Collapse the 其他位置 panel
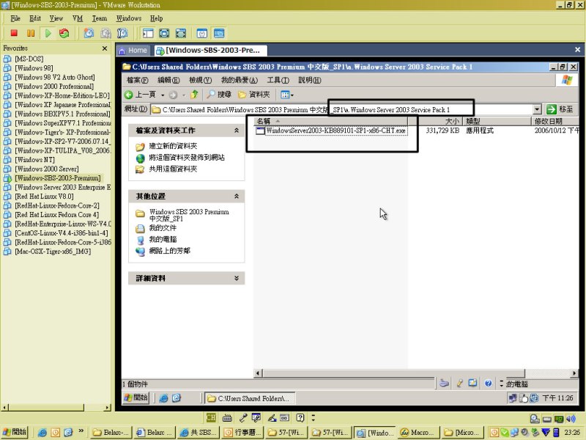Image resolution: width=586 pixels, height=440 pixels. pyautogui.click(x=236, y=196)
